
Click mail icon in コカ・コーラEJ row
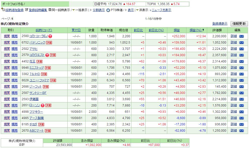tap(241, 36)
